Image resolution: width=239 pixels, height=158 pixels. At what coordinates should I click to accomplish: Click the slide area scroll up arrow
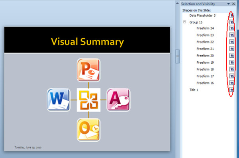pyautogui.click(x=177, y=3)
